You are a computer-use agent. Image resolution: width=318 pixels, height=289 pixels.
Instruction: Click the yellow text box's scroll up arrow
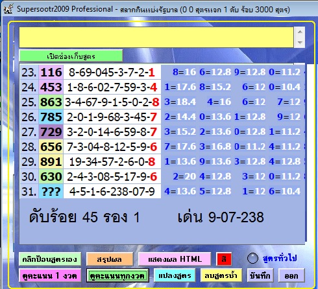(300, 32)
